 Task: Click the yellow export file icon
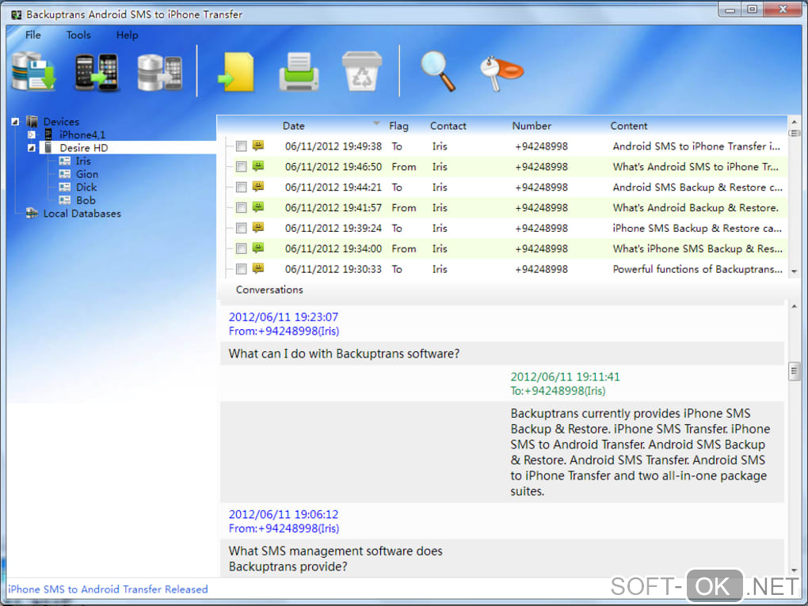237,72
